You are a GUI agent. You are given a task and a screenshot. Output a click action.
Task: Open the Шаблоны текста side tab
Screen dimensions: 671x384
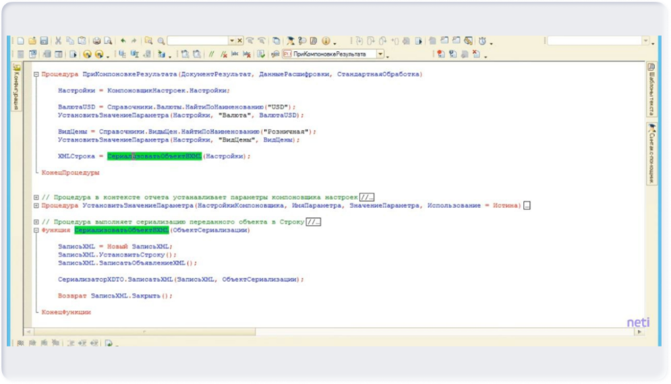pyautogui.click(x=651, y=89)
